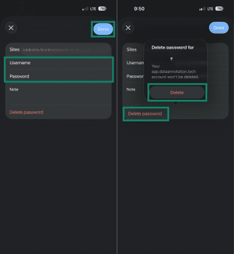The height and width of the screenshot is (254, 234).
Task: Tap the Sites label on right screen
Action: (x=132, y=49)
